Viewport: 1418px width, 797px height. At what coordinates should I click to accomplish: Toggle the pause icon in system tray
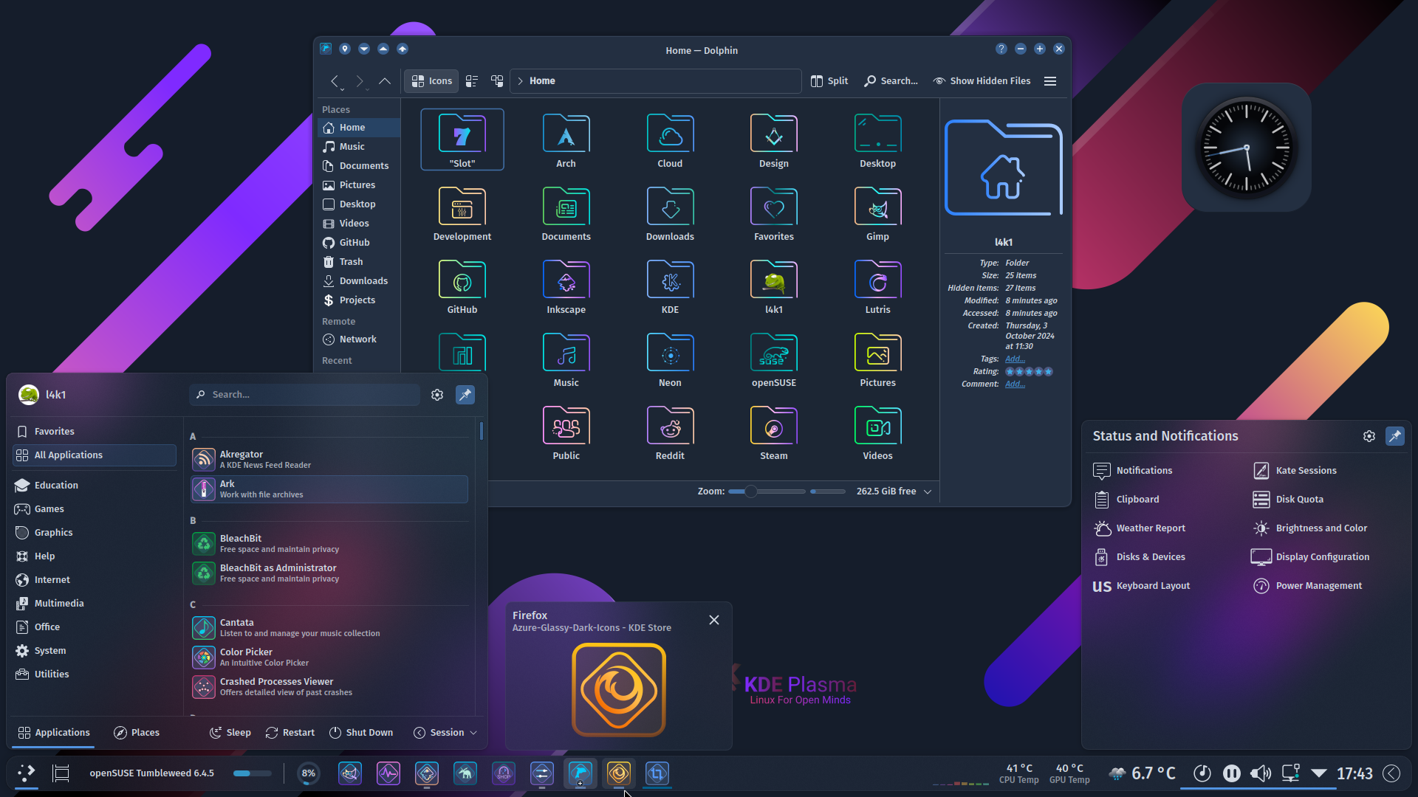click(x=1231, y=773)
